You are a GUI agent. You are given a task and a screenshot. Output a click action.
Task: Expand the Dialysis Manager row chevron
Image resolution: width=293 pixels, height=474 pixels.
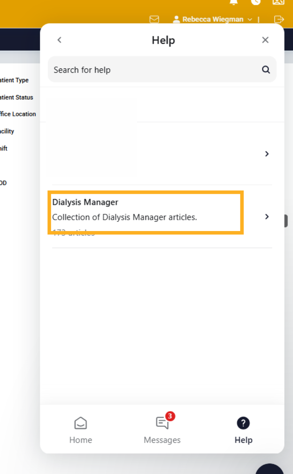point(267,217)
